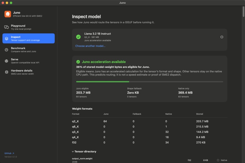
Task: Click the Juno count 64 for q2_K
Action: 105,121
